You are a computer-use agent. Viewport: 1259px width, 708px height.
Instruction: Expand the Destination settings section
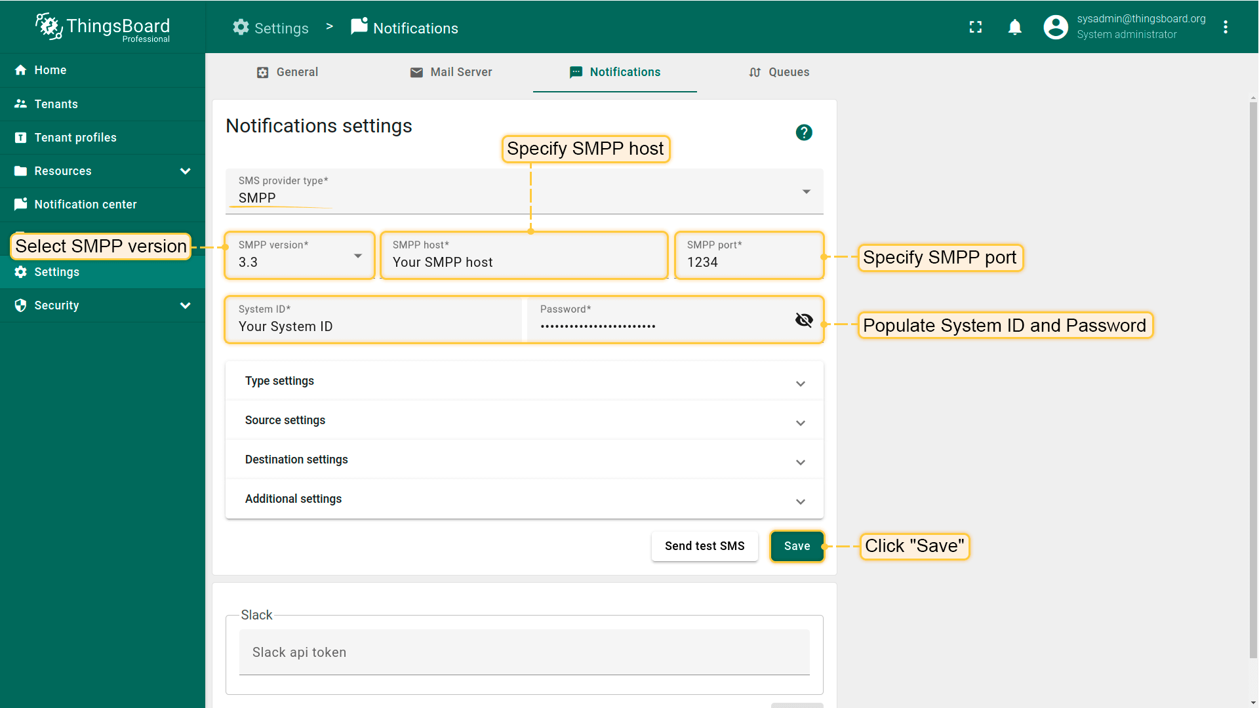tap(523, 460)
